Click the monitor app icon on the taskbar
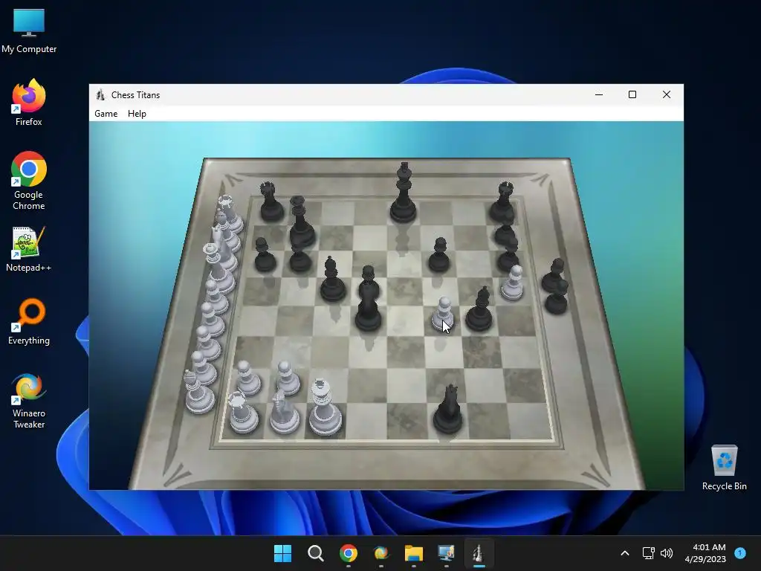The width and height of the screenshot is (761, 571). click(x=446, y=553)
